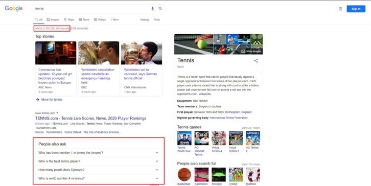371x186 pixels.
Task: Switch to the Videos tab
Action: pyautogui.click(x=100, y=19)
